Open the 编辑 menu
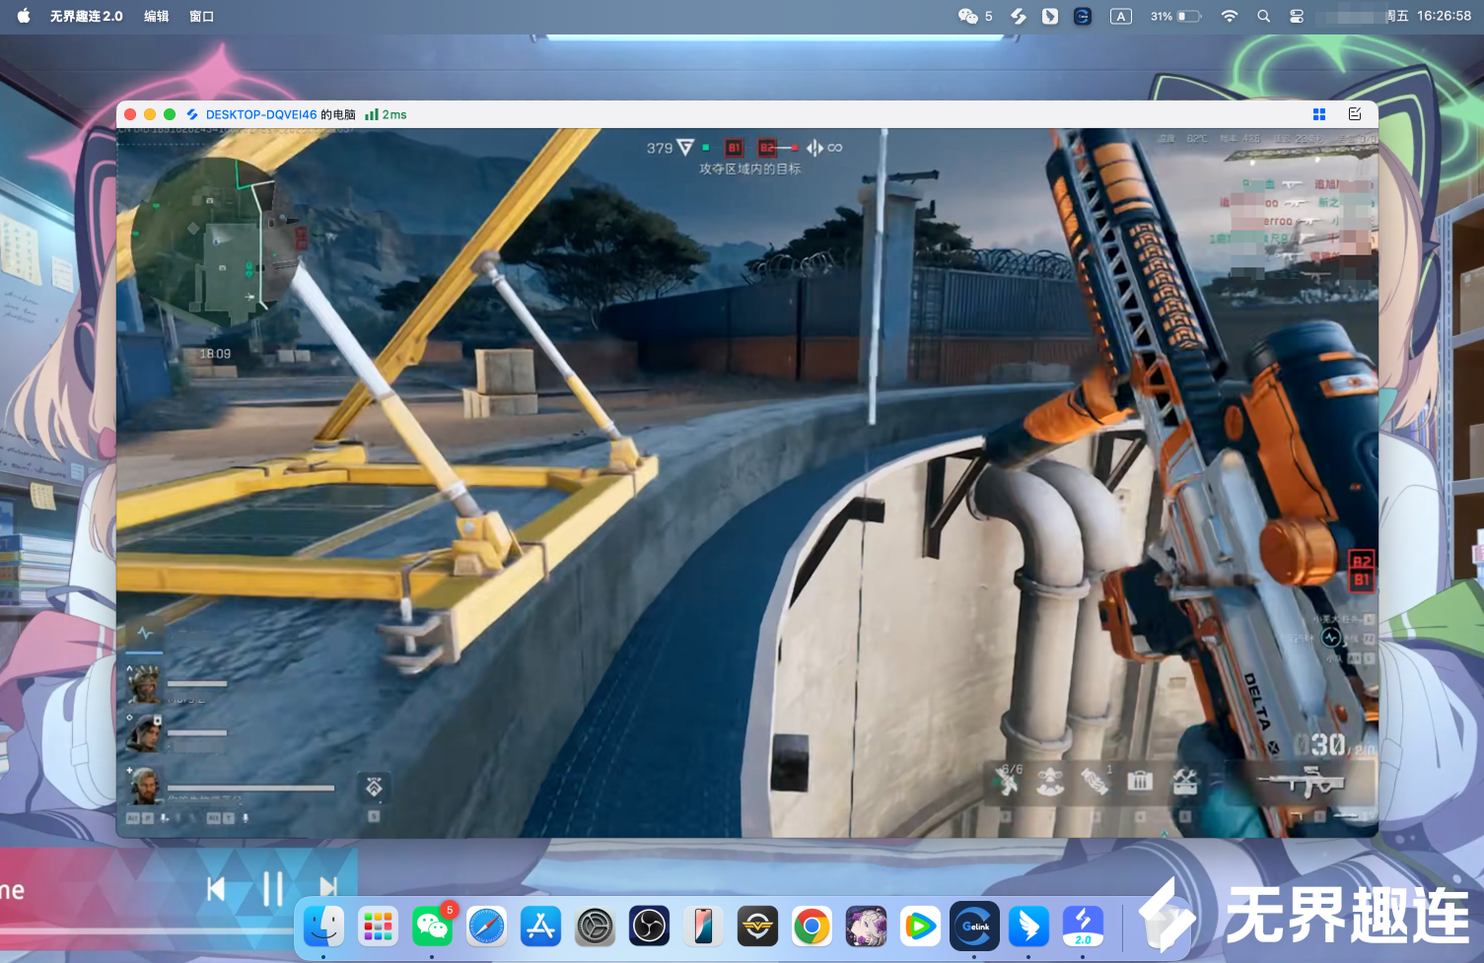Screen dimensions: 1484x963 (x=156, y=16)
